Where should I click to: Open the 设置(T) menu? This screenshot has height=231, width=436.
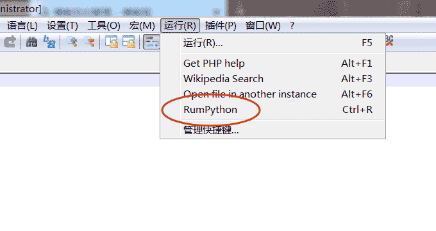[62, 26]
